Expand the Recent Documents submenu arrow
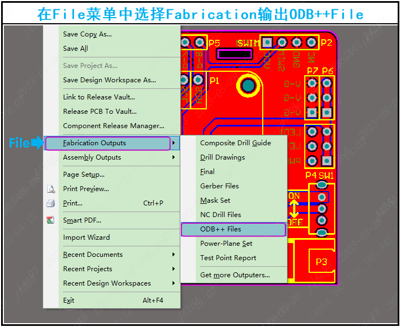Image resolution: width=401 pixels, height=327 pixels. point(174,255)
